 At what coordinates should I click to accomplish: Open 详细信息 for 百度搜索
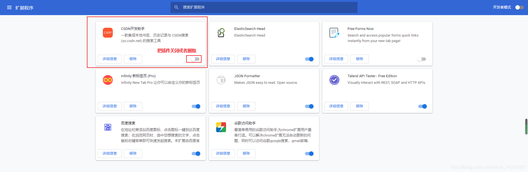(110, 154)
